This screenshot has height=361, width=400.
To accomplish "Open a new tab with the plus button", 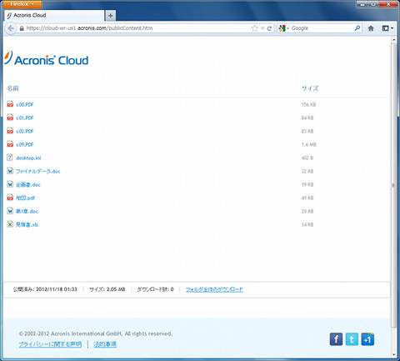I will 111,16.
